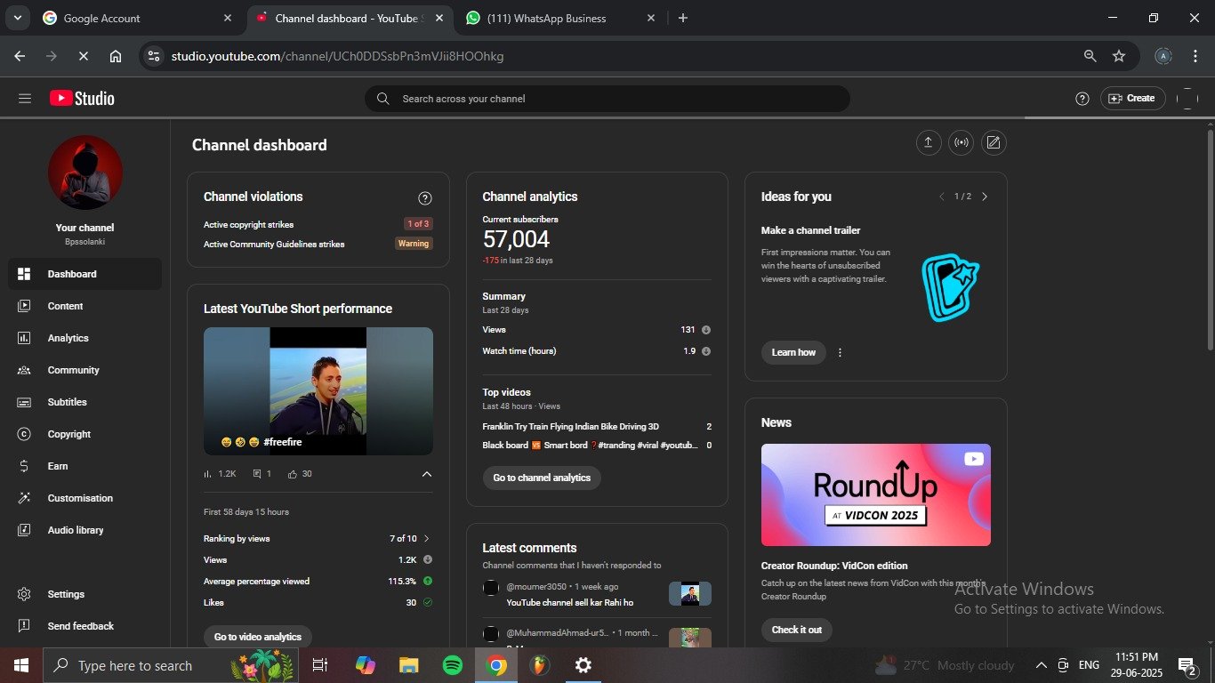This screenshot has height=683, width=1215.
Task: Open Copyright in the sidebar
Action: [x=84, y=434]
